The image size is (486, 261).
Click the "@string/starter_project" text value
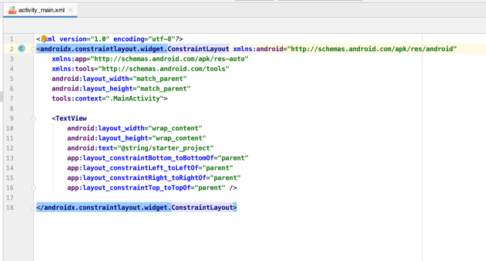[165, 148]
